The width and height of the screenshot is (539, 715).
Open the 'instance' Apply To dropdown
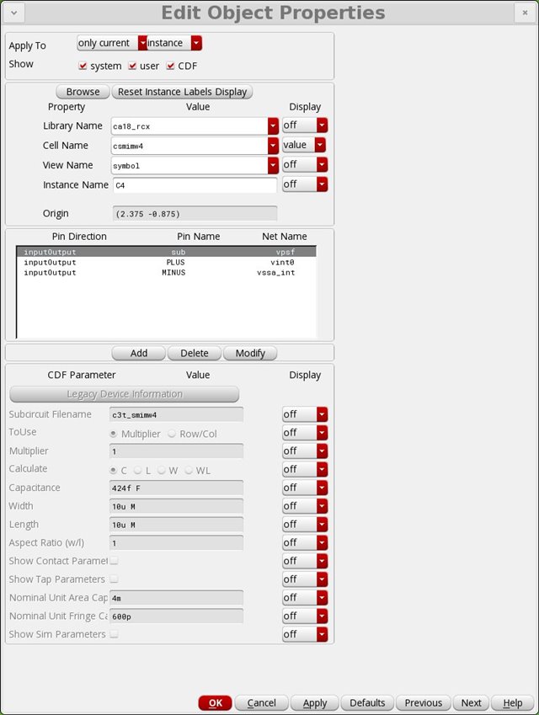196,43
